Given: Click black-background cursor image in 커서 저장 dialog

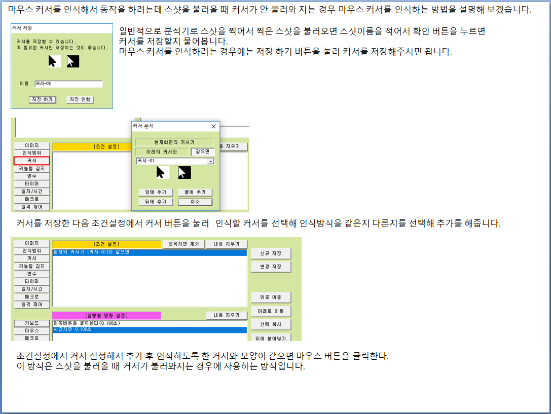Looking at the screenshot, I should [x=73, y=61].
